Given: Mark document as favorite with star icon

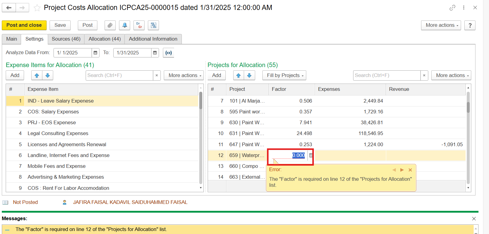Looking at the screenshot, I should coord(37,8).
